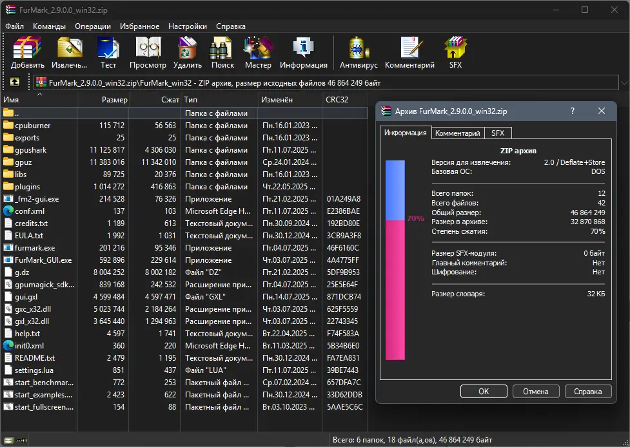Select the furmark.exe application icon

click(x=8, y=247)
